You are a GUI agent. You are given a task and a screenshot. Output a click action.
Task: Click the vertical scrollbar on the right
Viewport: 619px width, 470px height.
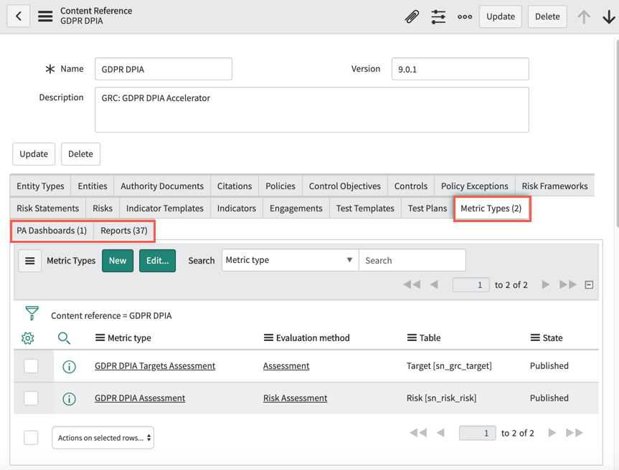[x=617, y=133]
